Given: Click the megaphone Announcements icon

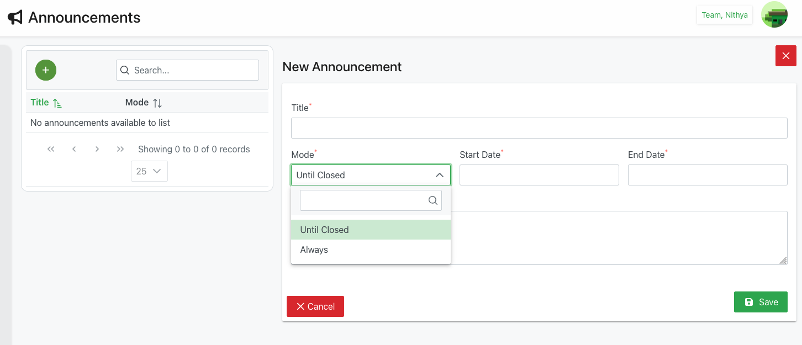Looking at the screenshot, I should click(x=15, y=18).
